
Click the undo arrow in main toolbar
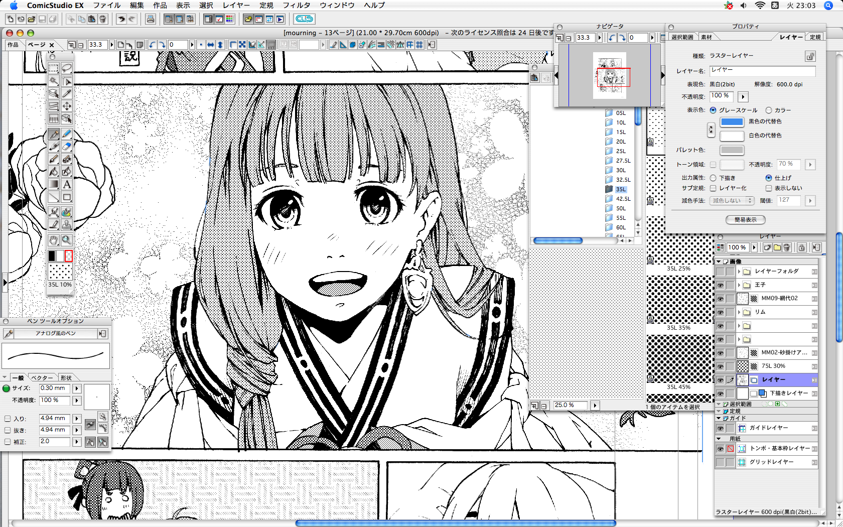[x=121, y=19]
